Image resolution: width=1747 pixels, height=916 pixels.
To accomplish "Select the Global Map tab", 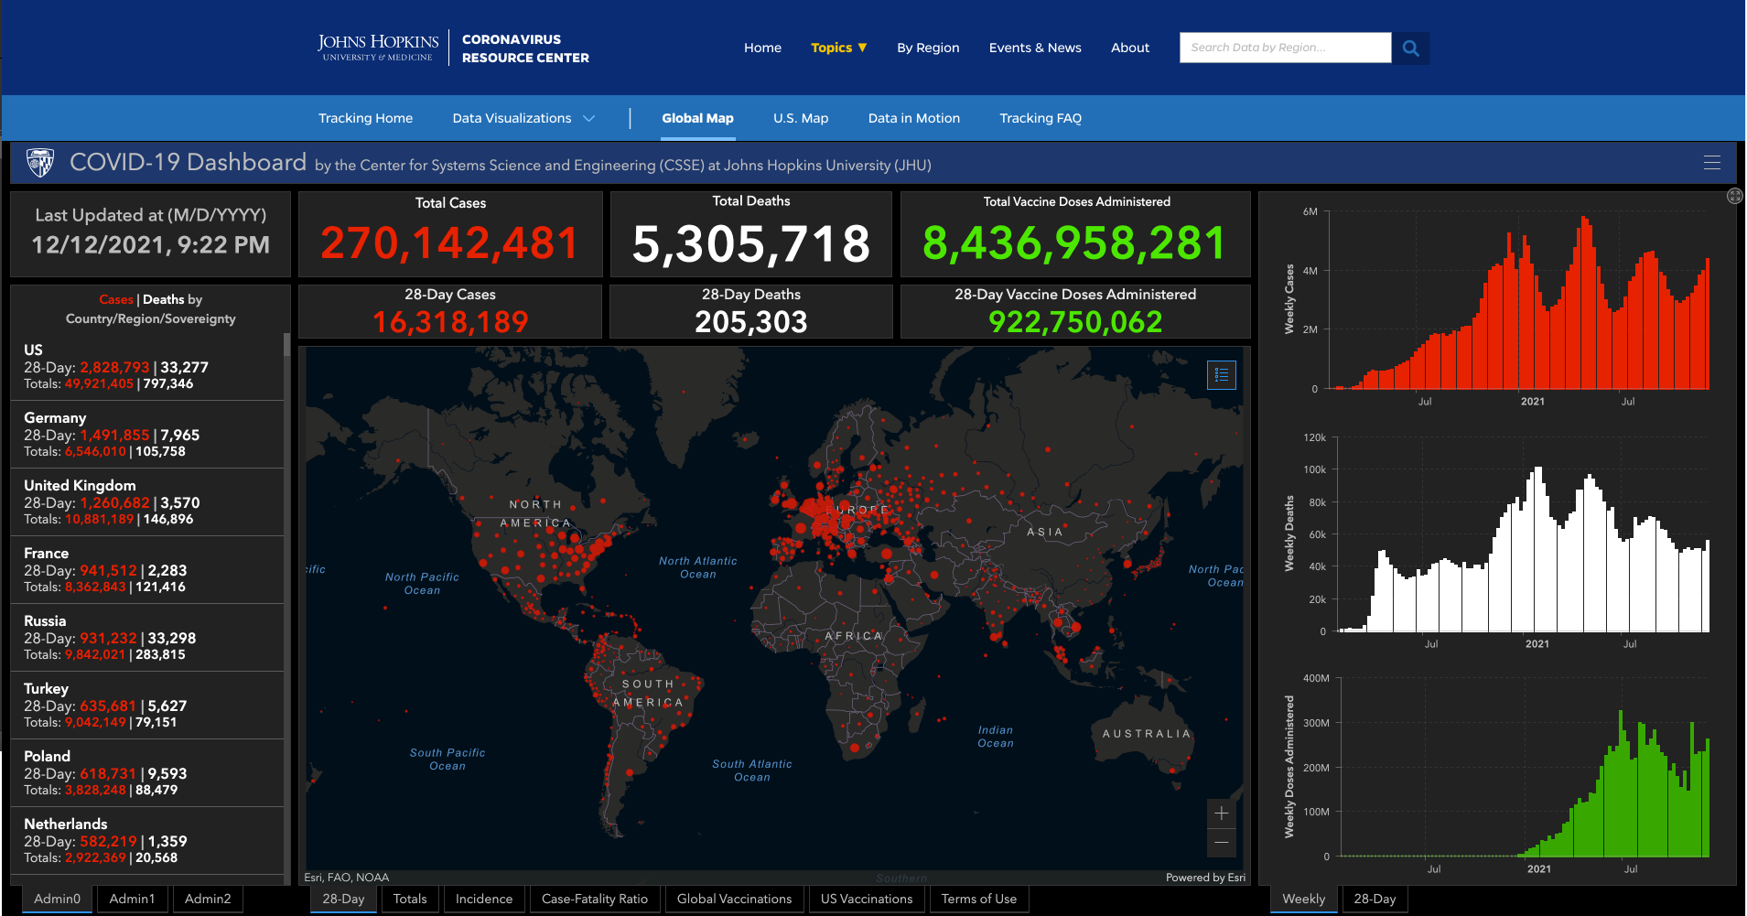I will click(697, 118).
